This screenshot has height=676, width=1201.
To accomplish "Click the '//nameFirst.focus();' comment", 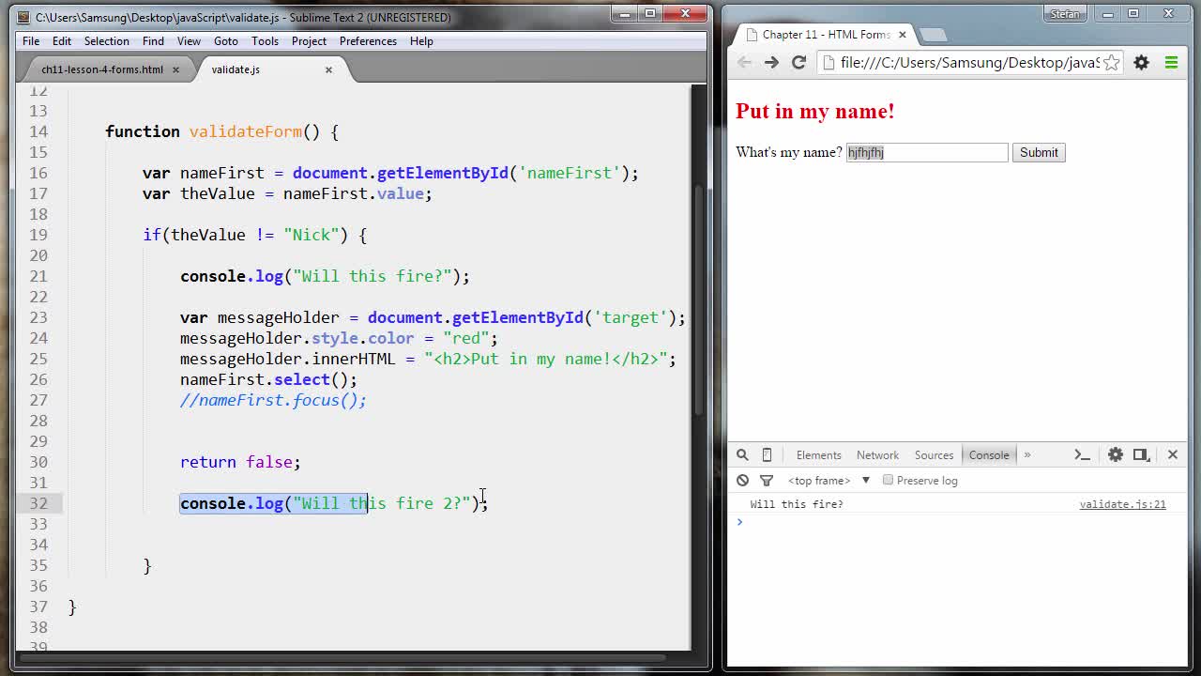I will (273, 400).
